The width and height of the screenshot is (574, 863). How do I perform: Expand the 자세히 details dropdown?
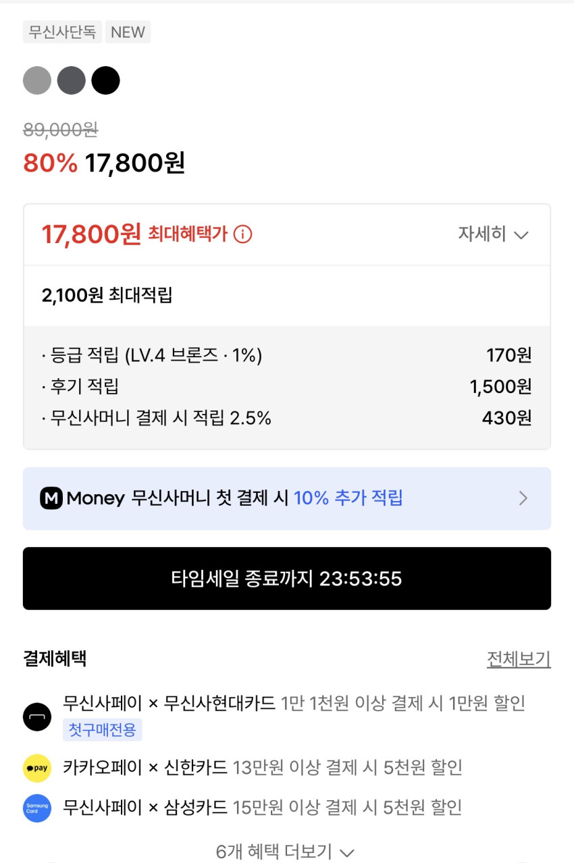tap(493, 234)
